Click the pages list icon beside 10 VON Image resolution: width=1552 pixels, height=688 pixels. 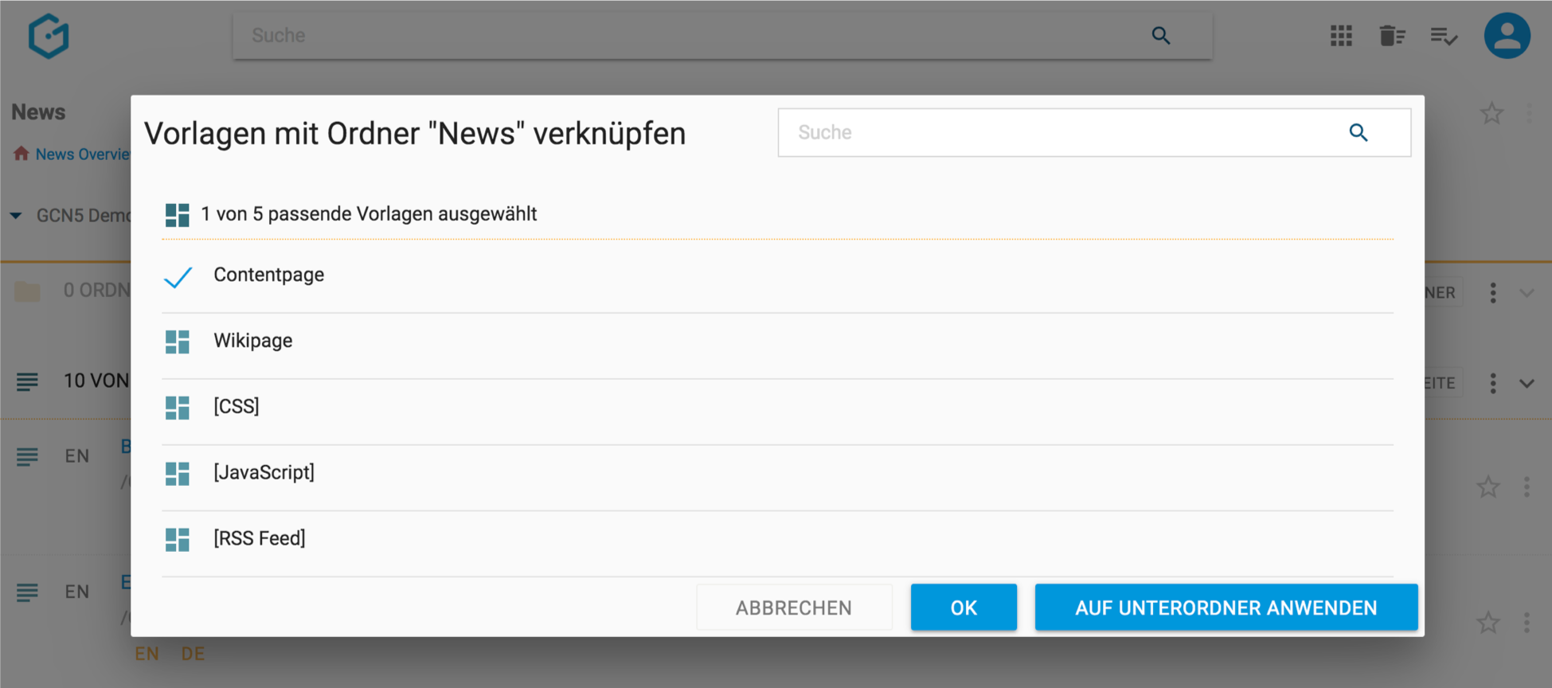coord(27,382)
